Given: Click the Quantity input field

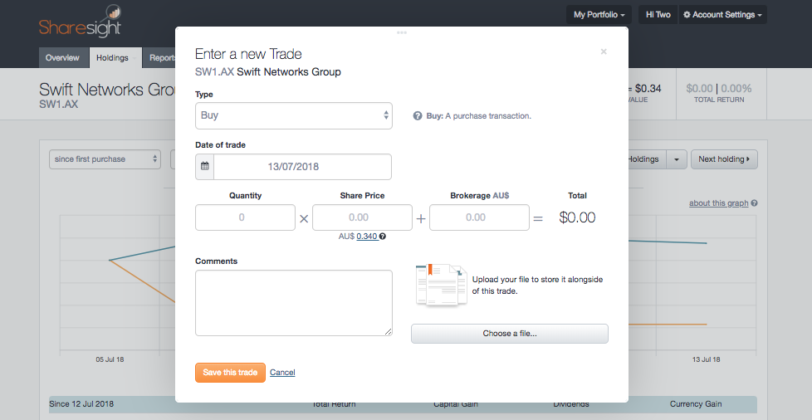Looking at the screenshot, I should point(246,217).
